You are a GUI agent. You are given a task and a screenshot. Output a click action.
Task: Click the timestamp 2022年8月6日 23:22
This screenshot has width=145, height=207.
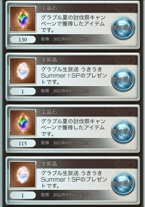71,195
